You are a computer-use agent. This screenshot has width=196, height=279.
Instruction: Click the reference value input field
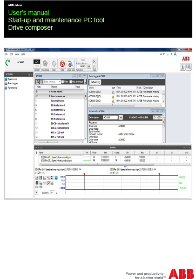coord(81,66)
